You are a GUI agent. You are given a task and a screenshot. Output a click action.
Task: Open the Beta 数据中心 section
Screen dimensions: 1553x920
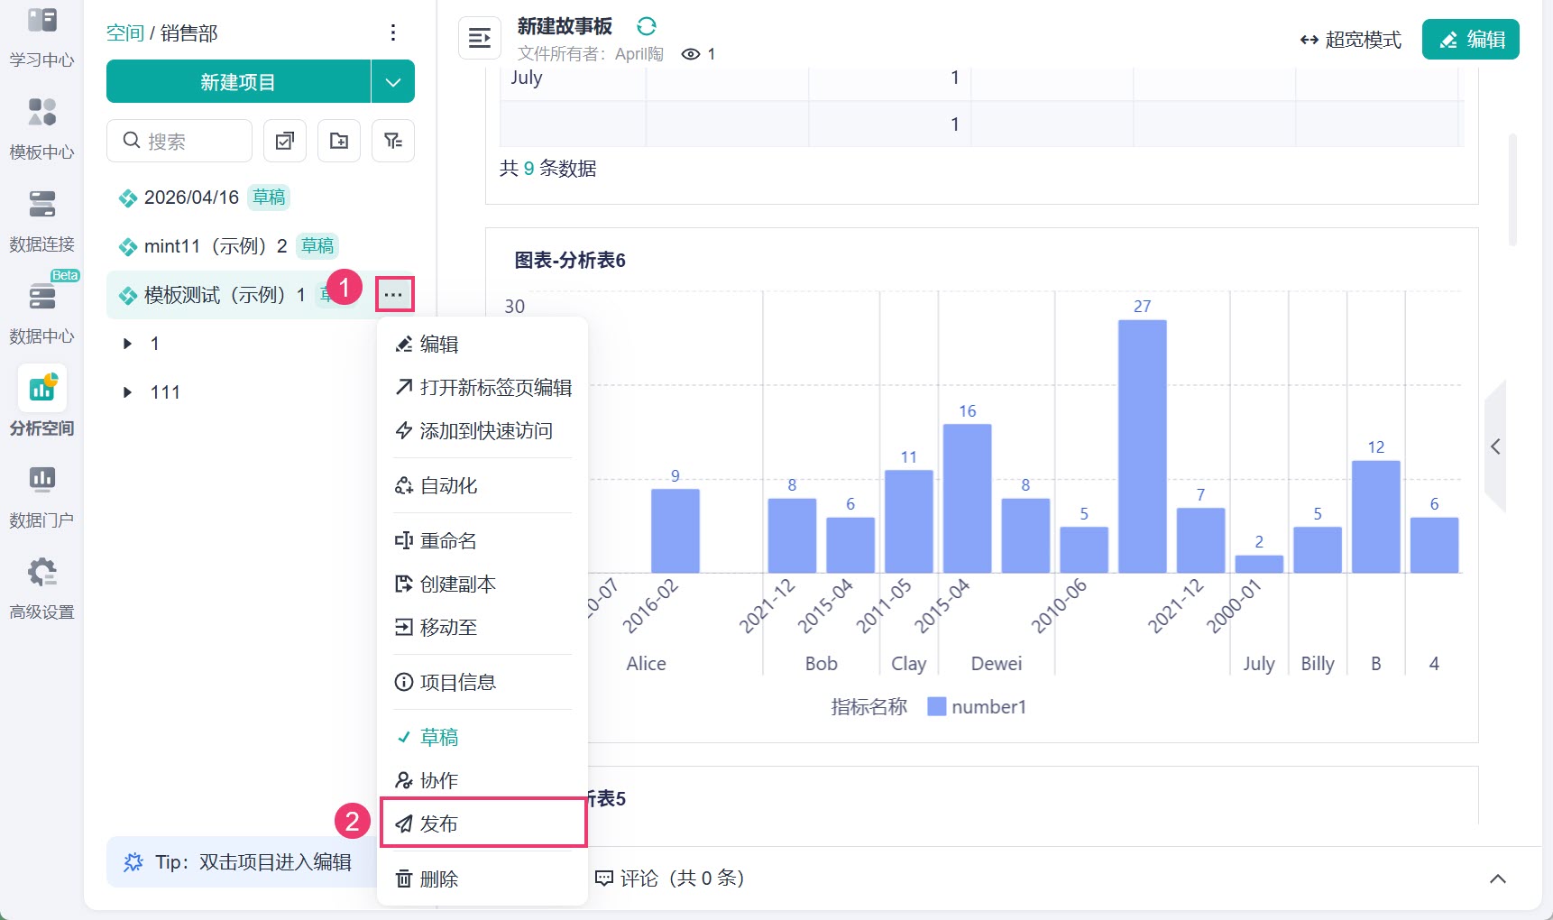pos(41,312)
